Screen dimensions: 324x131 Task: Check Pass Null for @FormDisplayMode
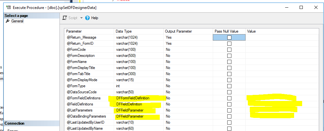(x=229, y=80)
